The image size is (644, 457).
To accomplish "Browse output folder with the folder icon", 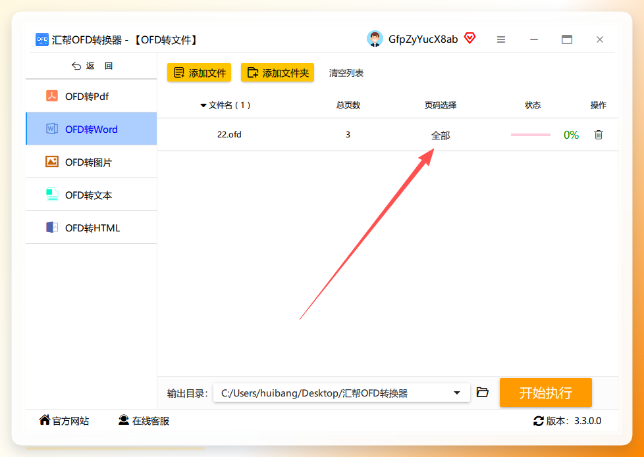I will 483,393.
